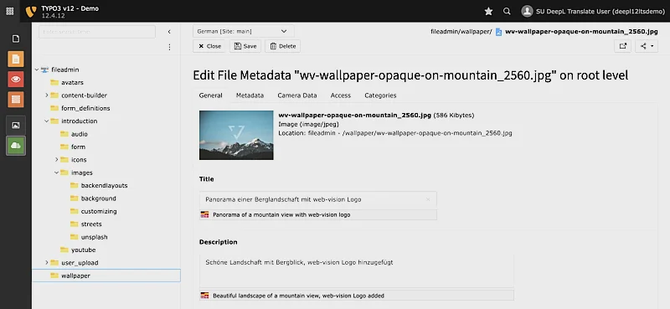Click the flag icon beside Title translation
Image resolution: width=670 pixels, height=309 pixels.
(204, 214)
